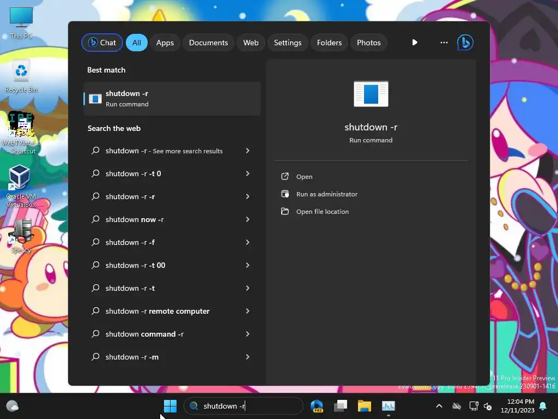This screenshot has height=419, width=558.
Task: Click the Open action's arrow icon
Action: click(284, 176)
